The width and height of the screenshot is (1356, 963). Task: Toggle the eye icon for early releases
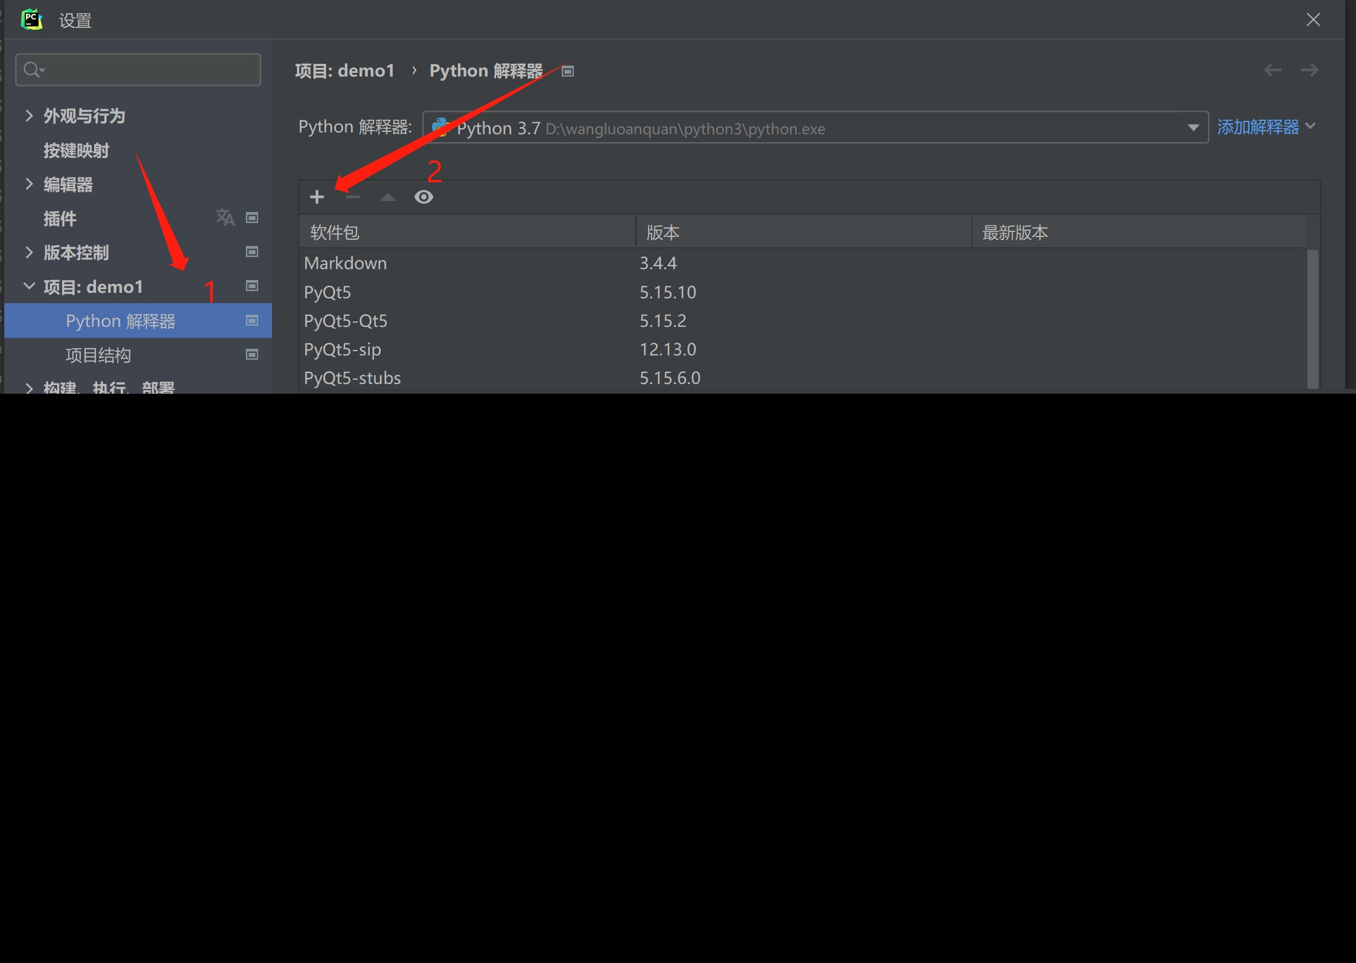[424, 197]
